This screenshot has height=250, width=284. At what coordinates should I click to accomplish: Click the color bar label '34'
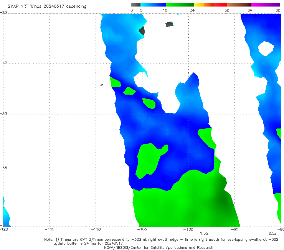click(192, 10)
